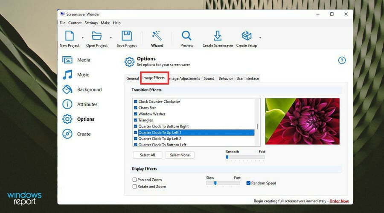Follow the Order Now link
This screenshot has height=213, width=384.
click(x=339, y=201)
